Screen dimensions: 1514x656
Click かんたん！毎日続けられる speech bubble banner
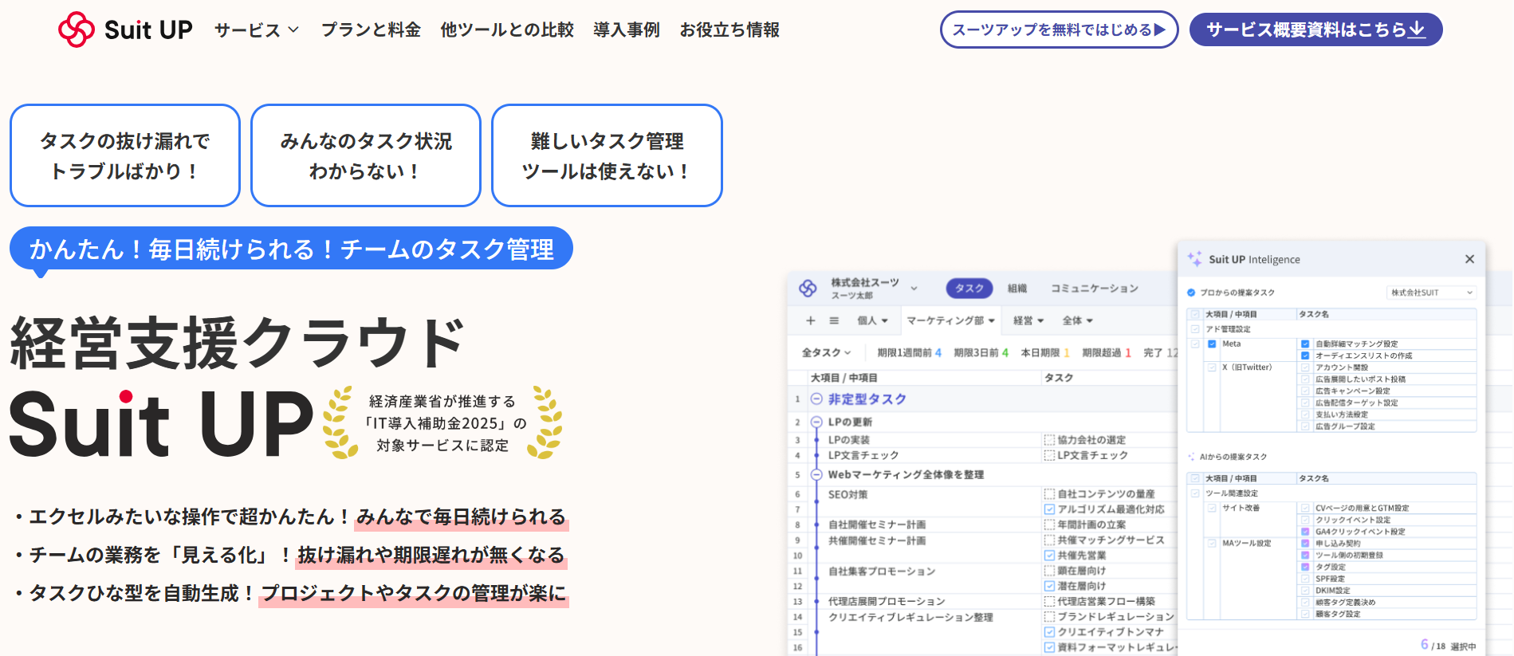291,249
